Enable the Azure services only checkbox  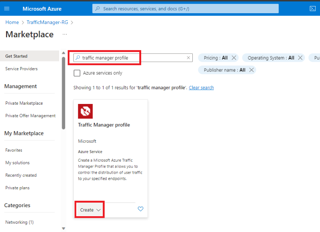click(x=77, y=73)
